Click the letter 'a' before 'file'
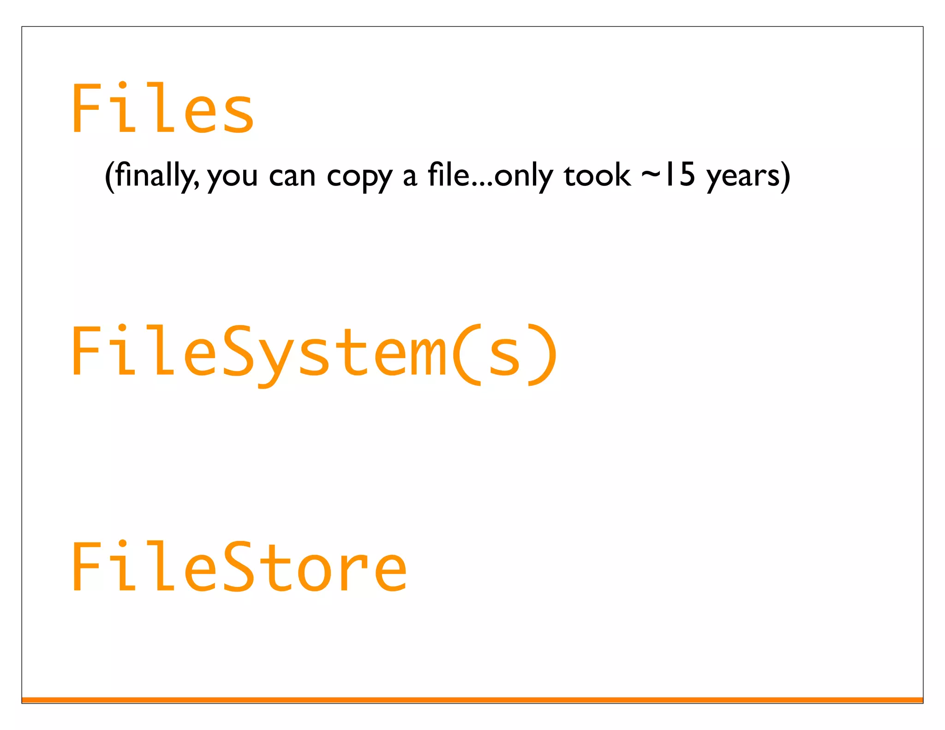The image size is (945, 730). tap(410, 177)
